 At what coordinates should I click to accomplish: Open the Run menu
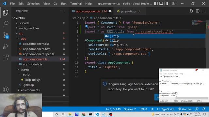pos(64,4)
